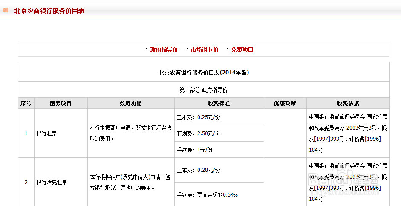Viewport: 401px width, 206px height.
Task: Click the 承兑申请人 description cell
Action: point(131,182)
